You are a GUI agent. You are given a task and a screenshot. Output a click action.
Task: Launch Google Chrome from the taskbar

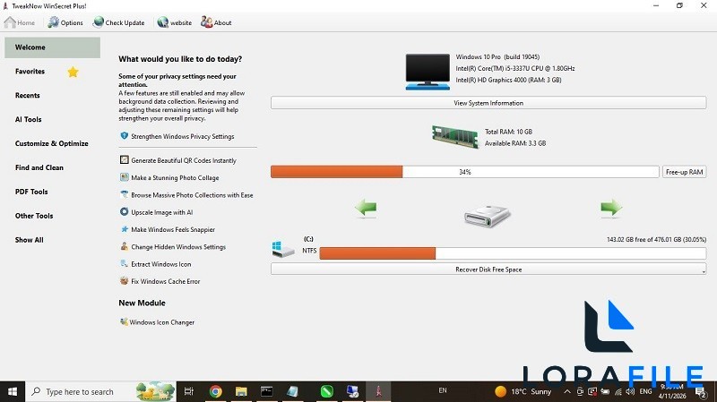215,391
